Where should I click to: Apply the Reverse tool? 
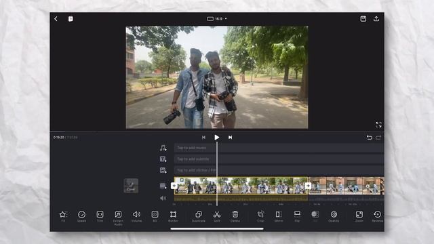378,216
